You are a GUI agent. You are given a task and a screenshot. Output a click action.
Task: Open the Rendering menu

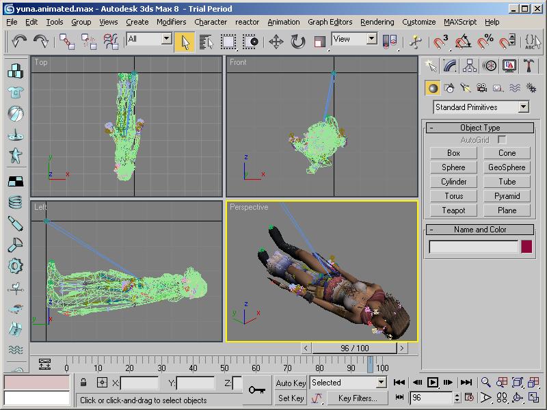click(x=377, y=22)
